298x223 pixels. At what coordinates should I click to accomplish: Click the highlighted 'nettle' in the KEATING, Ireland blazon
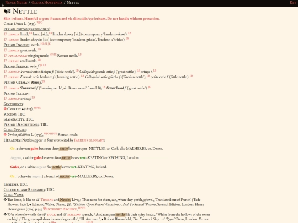(57, 167)
